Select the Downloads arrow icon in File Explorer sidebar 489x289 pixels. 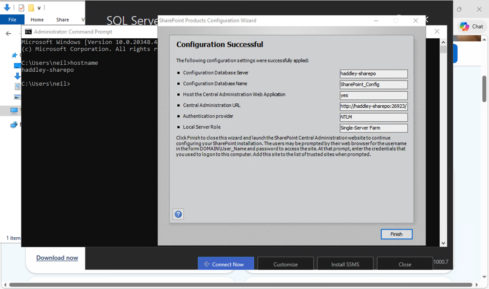click(x=17, y=76)
